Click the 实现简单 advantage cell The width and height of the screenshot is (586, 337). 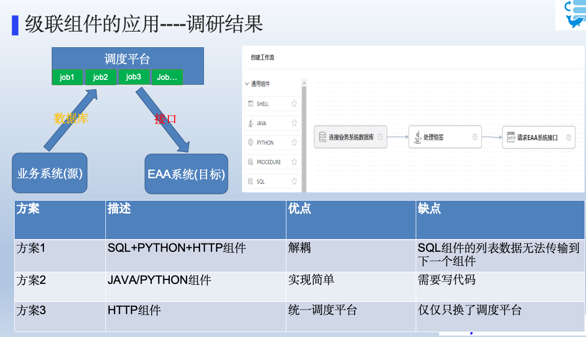point(351,287)
